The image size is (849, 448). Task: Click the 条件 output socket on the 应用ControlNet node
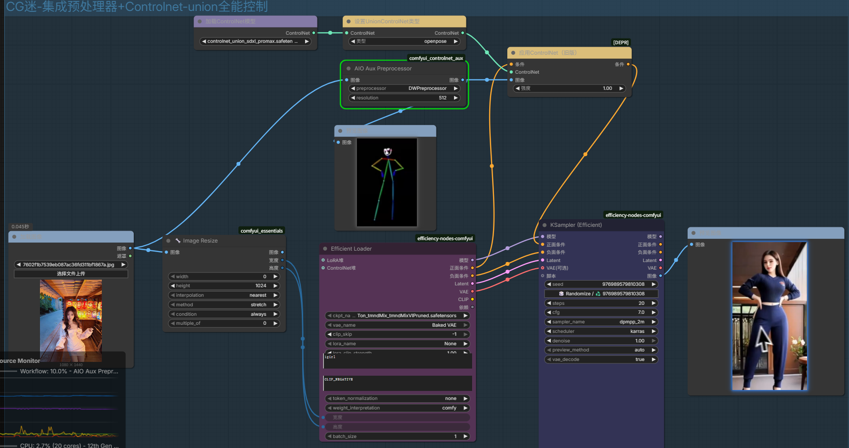pos(628,64)
